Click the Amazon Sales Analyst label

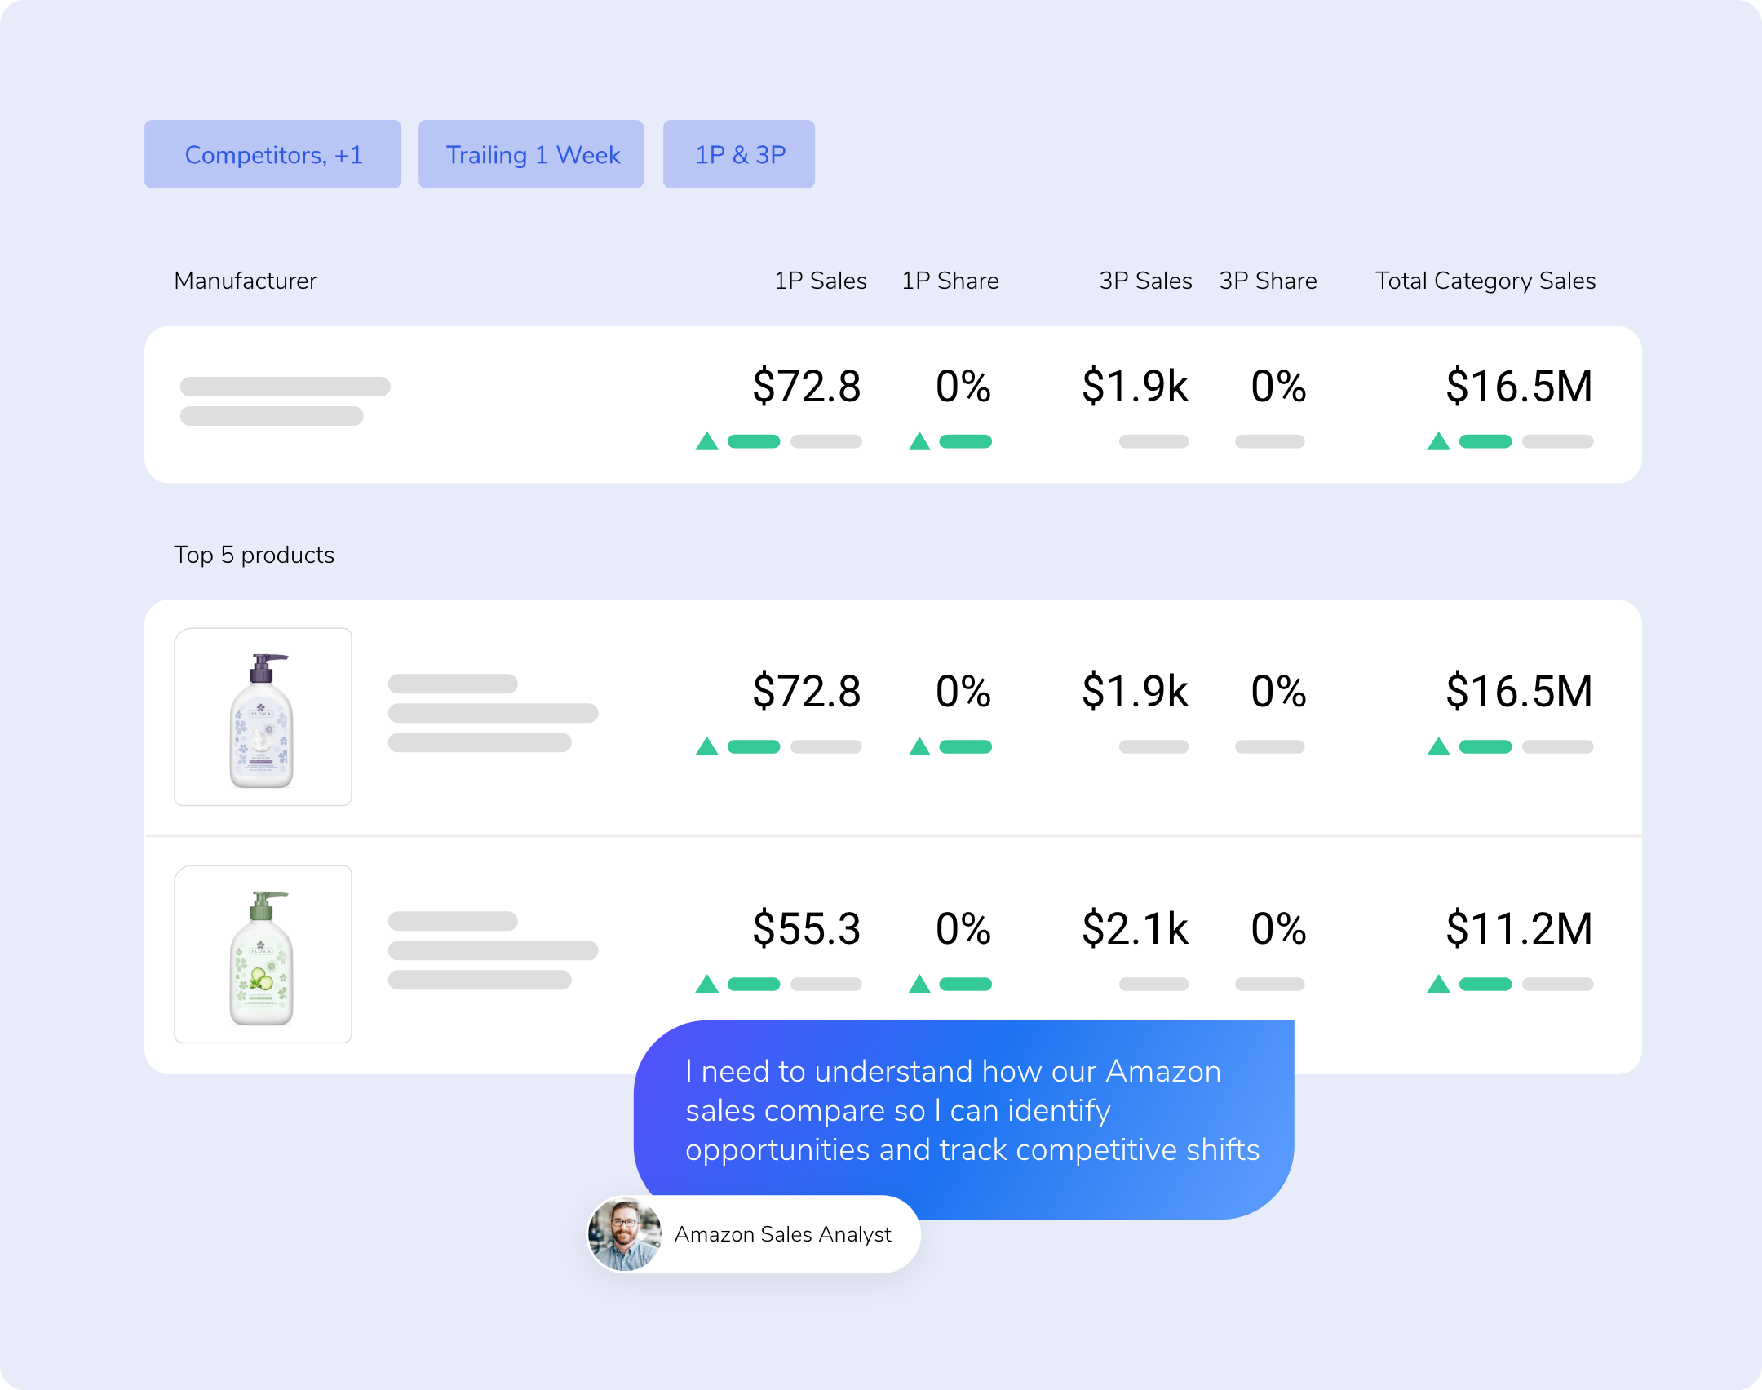tap(782, 1234)
